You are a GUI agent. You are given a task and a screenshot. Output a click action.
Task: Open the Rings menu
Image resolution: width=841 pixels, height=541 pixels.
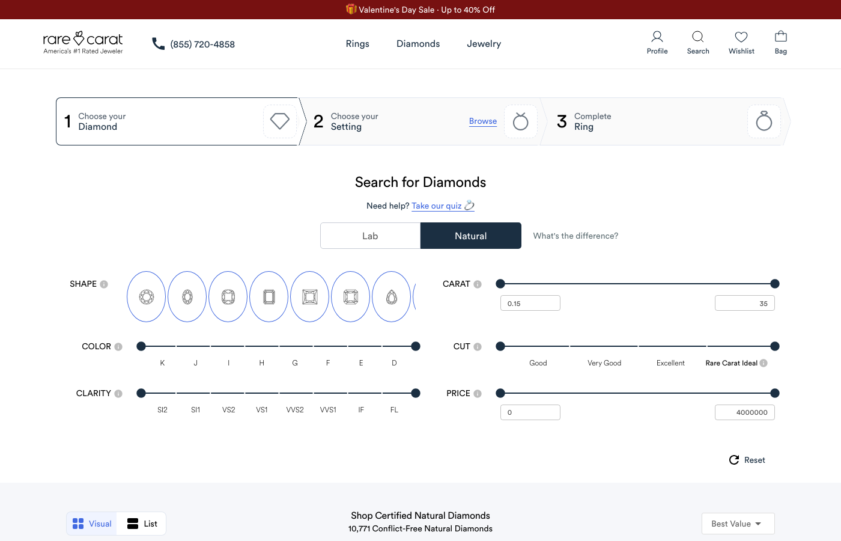coord(357,44)
